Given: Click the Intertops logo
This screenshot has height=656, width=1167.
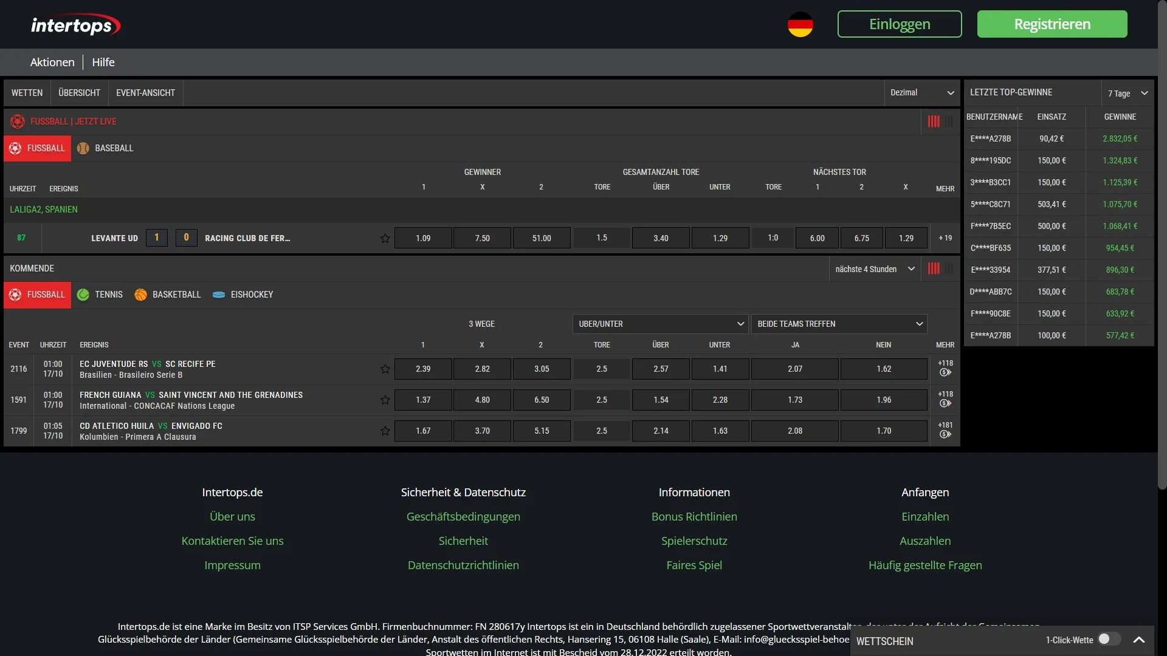Looking at the screenshot, I should pos(75,25).
